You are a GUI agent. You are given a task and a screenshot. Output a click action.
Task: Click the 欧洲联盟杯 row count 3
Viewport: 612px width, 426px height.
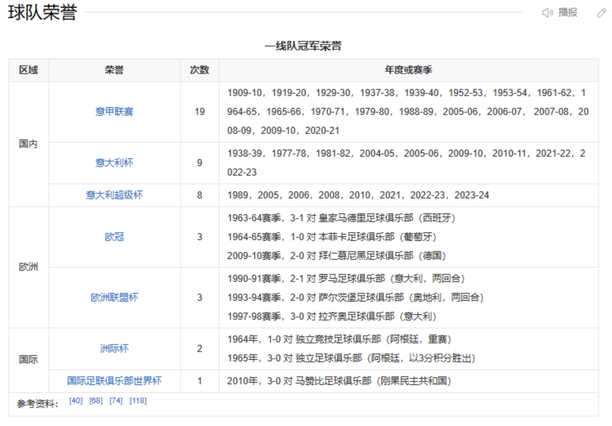[x=200, y=298]
